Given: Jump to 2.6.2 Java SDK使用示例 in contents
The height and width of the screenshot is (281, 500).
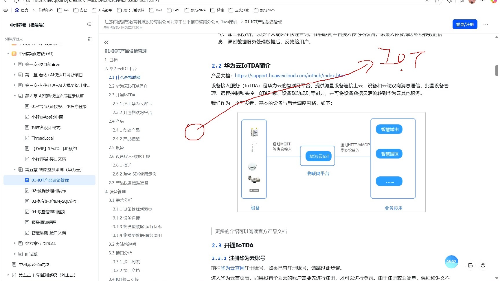Looking at the screenshot, I should [x=135, y=174].
